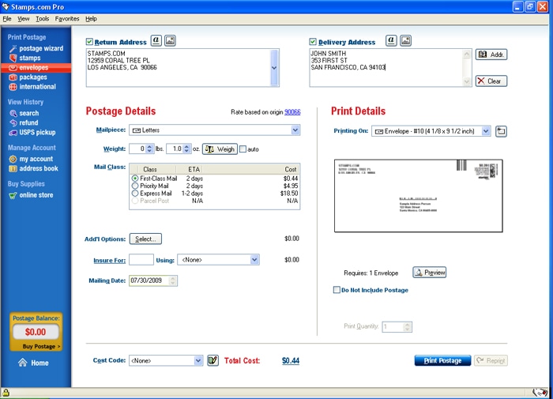Screen dimensions: 553x399
Task: Select the Priority Mail radio option
Action: click(x=135, y=186)
